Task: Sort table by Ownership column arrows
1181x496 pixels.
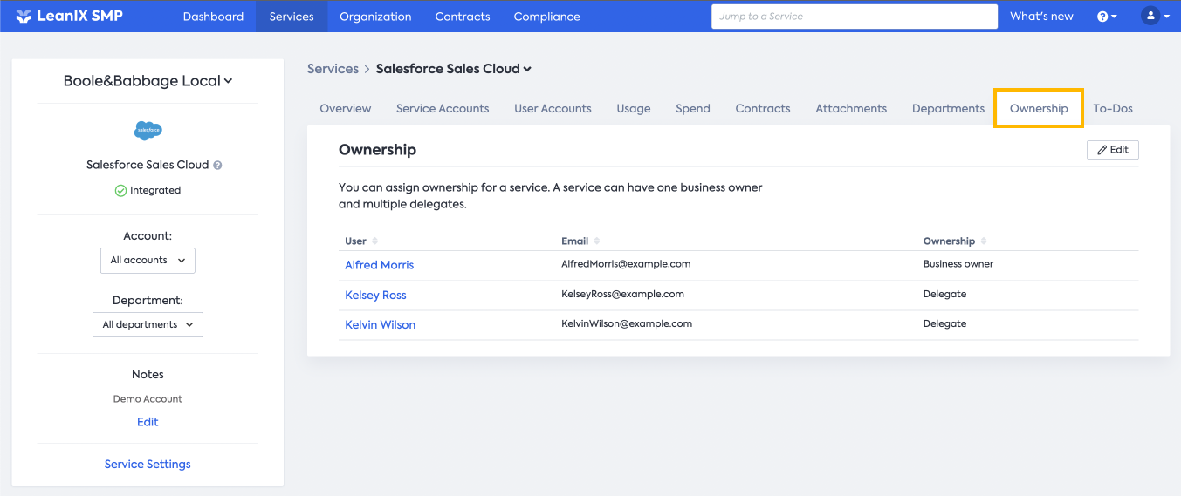Action: coord(984,241)
